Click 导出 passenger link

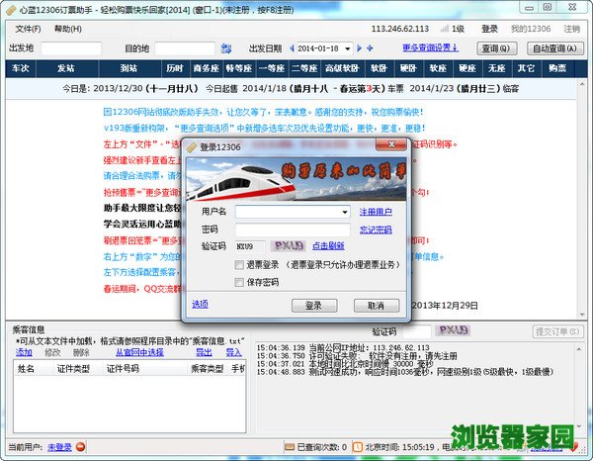click(204, 352)
